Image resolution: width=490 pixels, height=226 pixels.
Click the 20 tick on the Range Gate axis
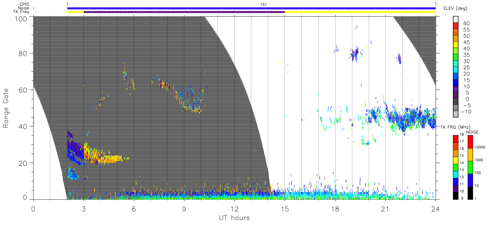(x=23, y=163)
